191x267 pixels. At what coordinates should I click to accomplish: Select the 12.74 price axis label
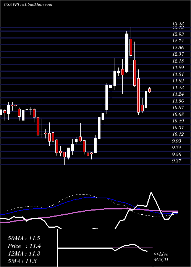[x=178, y=41]
